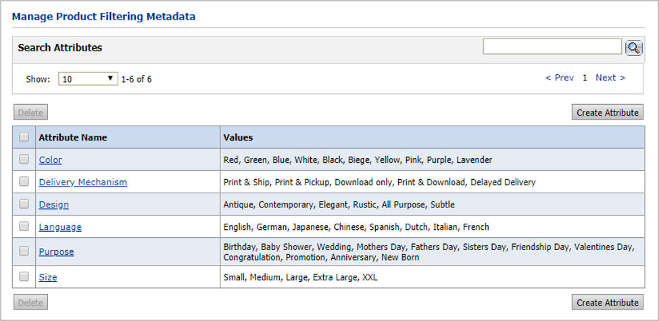Tick the Language row checkbox
Image resolution: width=659 pixels, height=321 pixels.
[x=24, y=226]
